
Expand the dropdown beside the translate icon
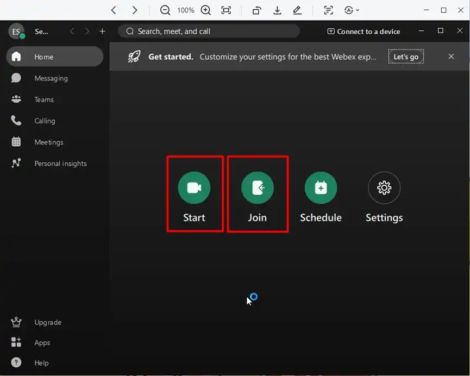point(357,10)
